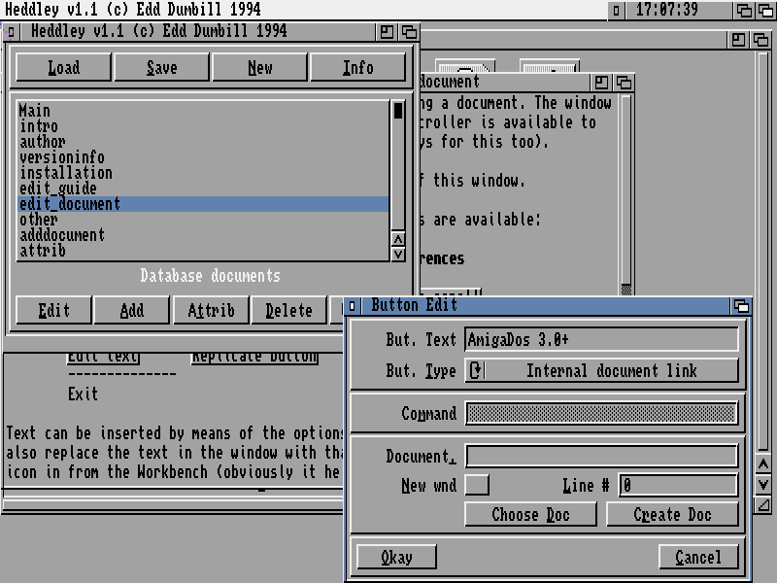777x583 pixels.
Task: Click the scroll-down arrow of the documents list
Action: (398, 255)
